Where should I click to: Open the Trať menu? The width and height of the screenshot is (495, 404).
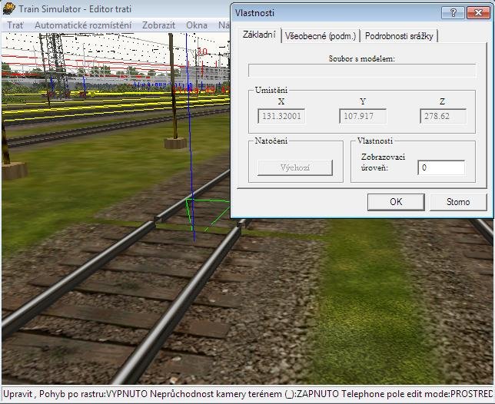click(x=15, y=25)
